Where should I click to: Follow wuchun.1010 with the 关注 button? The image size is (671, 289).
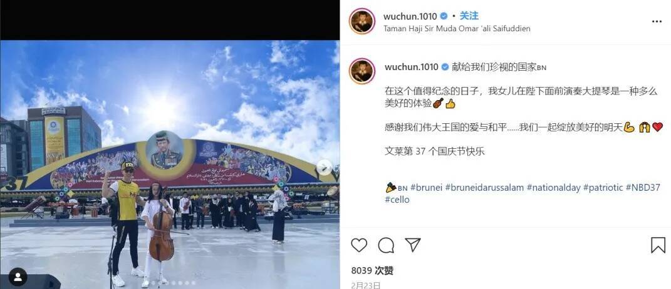coord(469,16)
